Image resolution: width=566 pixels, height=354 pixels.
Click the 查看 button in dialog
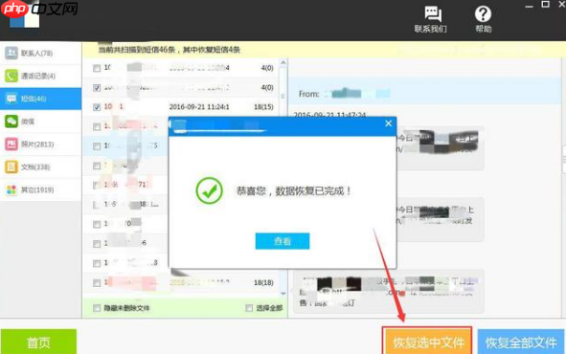tap(283, 241)
